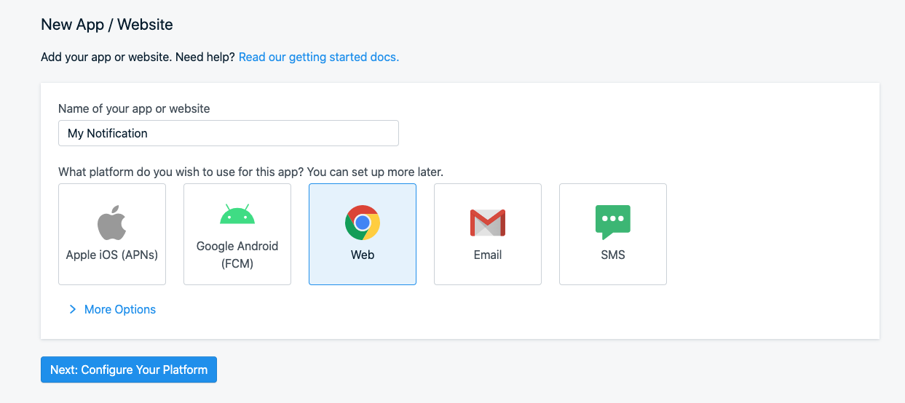
Task: Click the Chrome browser icon
Action: click(363, 223)
